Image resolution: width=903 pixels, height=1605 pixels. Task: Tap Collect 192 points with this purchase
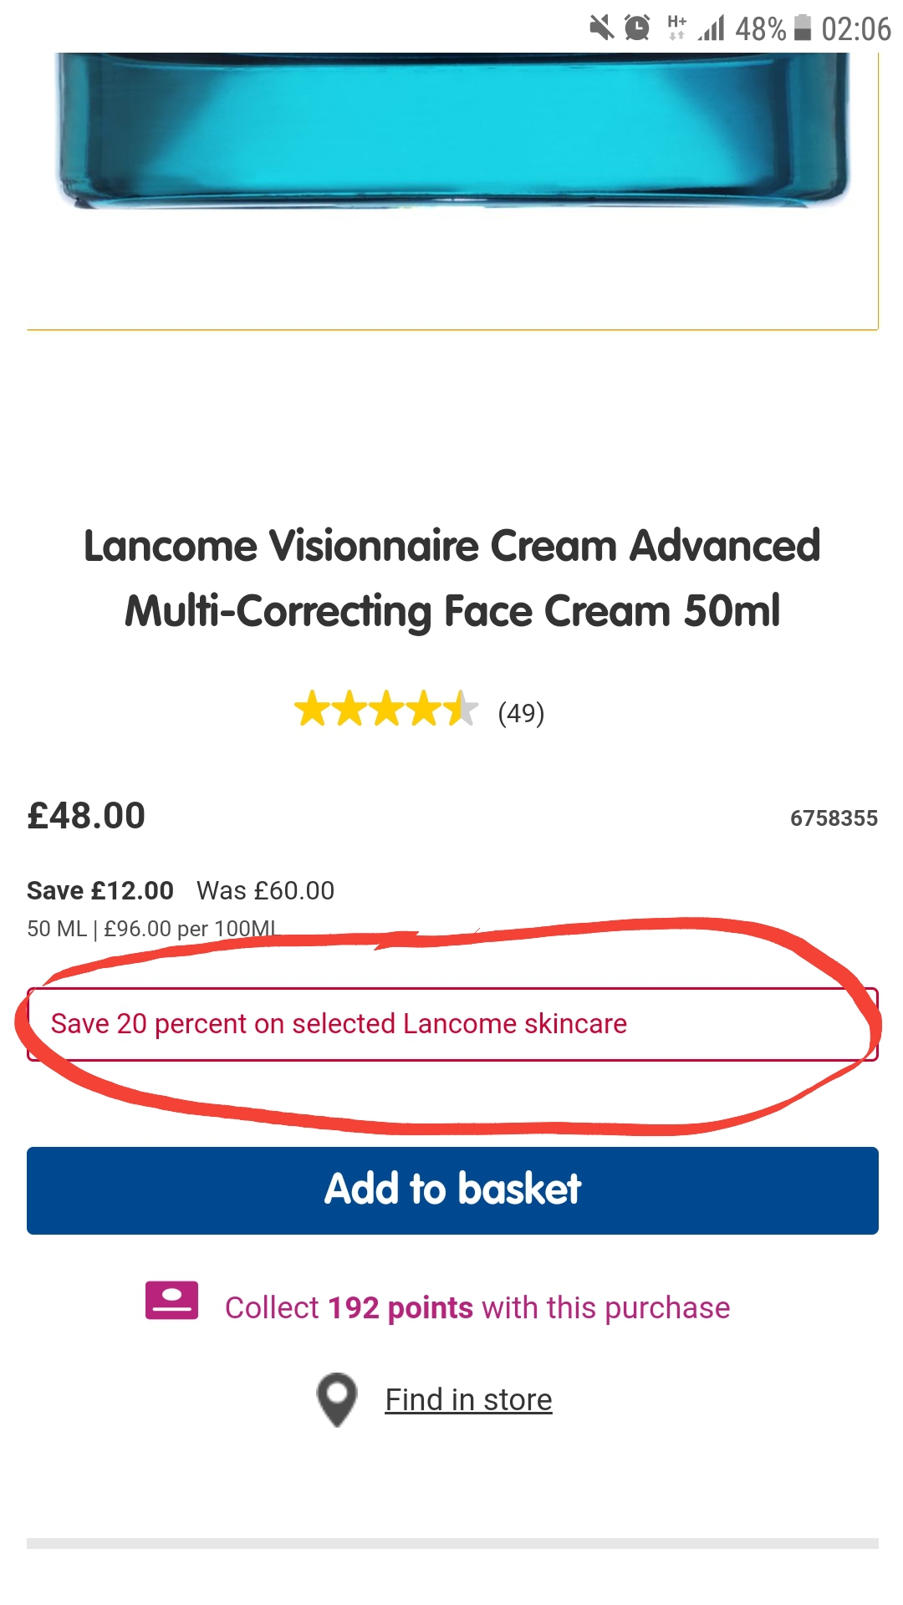point(477,1307)
